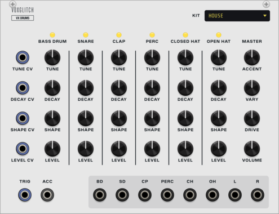Screen dimensions: 279x214
Task: Click the Bass Drum SHAPE knob
Action: point(52,118)
